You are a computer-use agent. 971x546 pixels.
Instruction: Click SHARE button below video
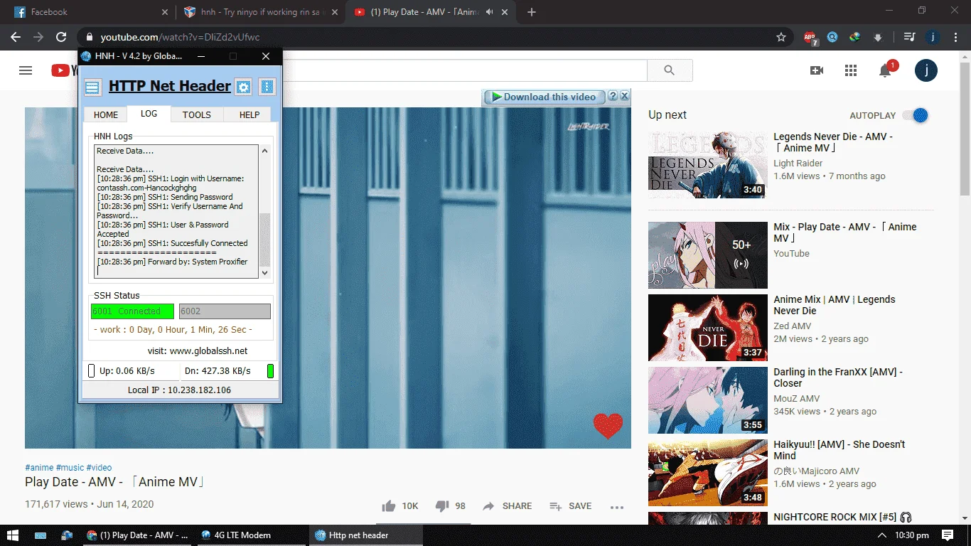click(507, 506)
